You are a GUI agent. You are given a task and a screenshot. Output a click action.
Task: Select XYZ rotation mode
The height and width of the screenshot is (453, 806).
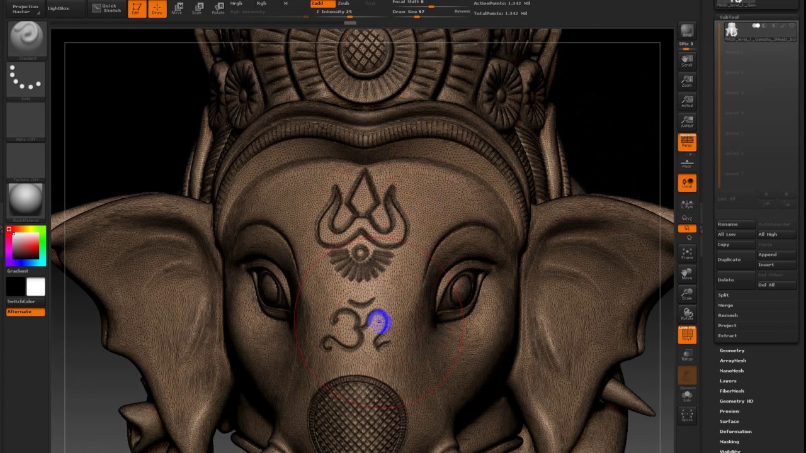coord(687,218)
